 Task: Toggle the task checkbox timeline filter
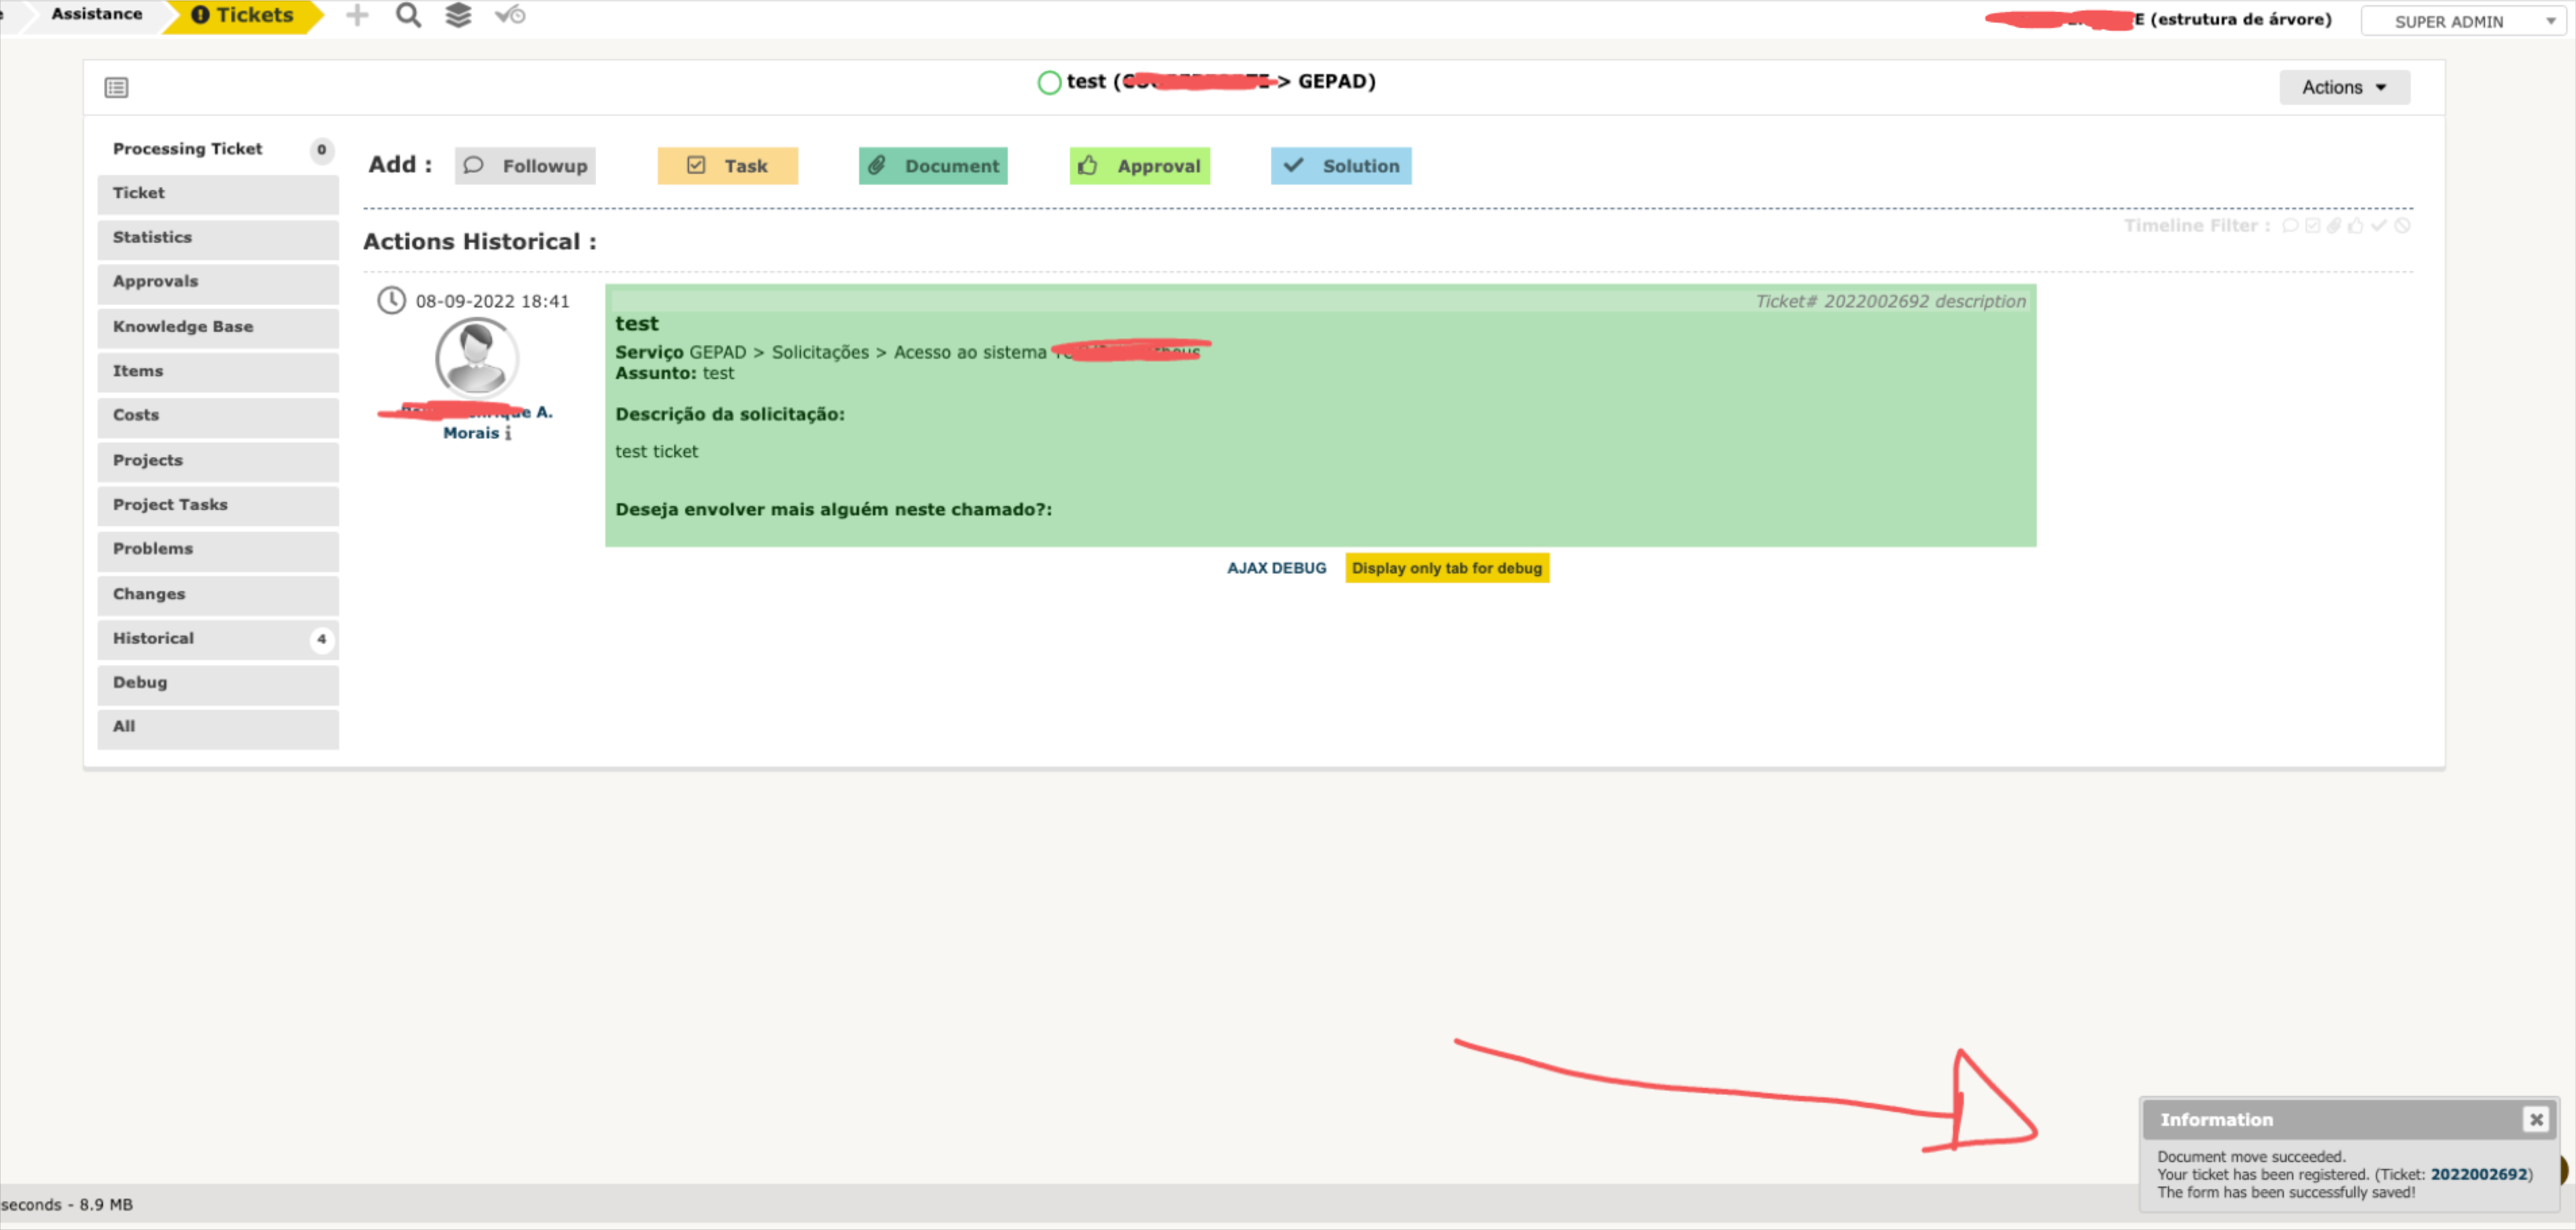(2313, 226)
